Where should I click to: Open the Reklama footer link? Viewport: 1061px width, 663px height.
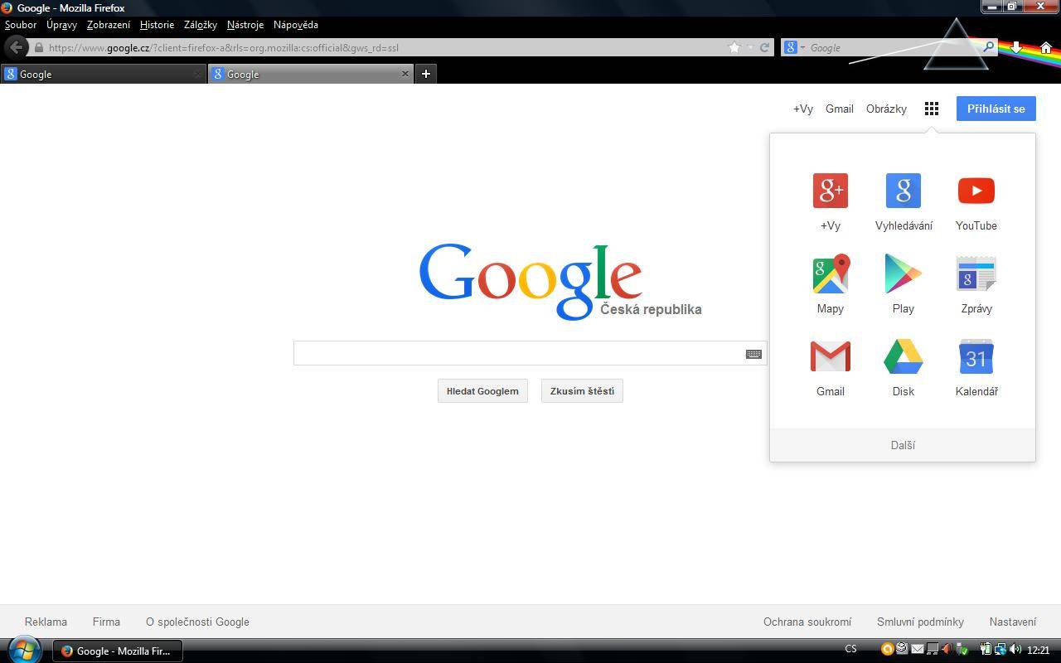(46, 622)
